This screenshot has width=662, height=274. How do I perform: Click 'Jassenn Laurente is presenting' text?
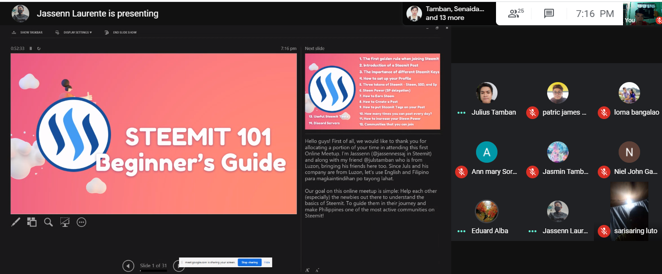pyautogui.click(x=97, y=14)
